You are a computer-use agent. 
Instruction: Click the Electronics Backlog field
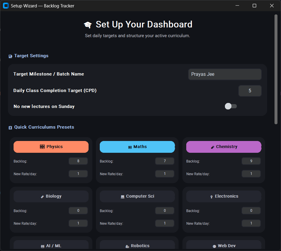251,211
